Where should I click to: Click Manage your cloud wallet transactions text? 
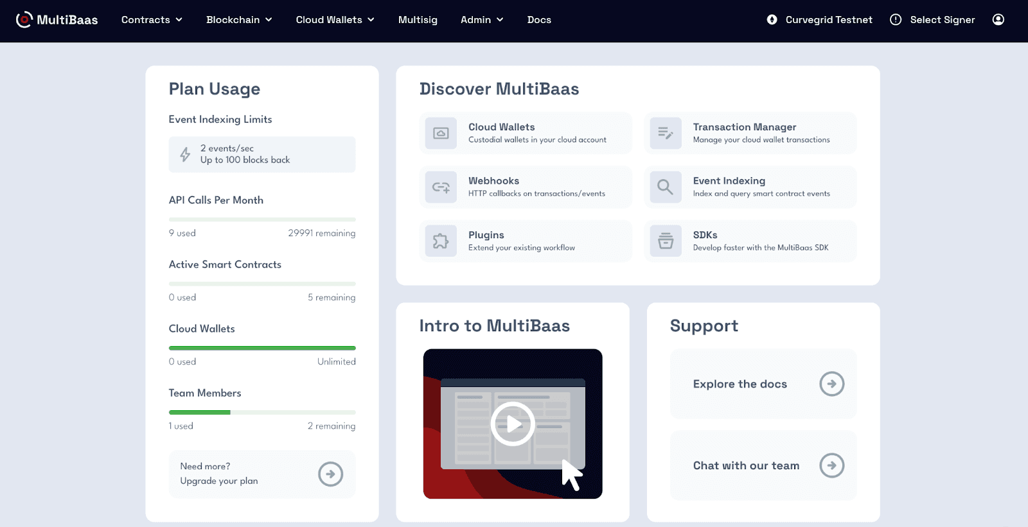(761, 140)
